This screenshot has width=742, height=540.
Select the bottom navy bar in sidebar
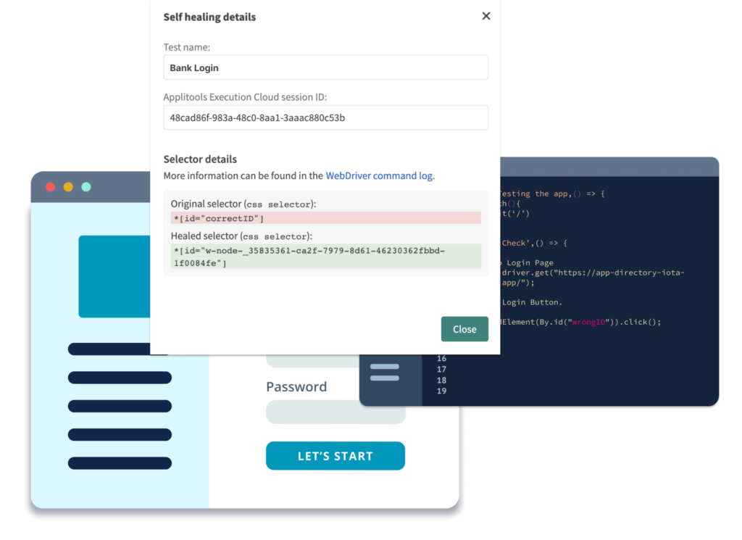(x=120, y=463)
